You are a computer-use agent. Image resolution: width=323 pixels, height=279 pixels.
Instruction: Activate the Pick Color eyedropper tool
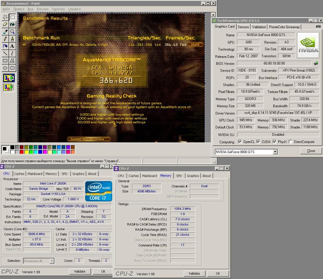pos(5,32)
